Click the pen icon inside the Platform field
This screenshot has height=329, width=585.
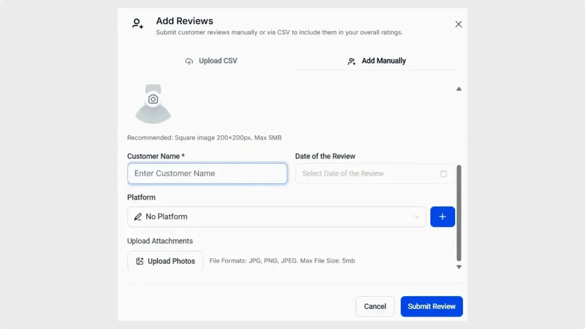pos(138,217)
